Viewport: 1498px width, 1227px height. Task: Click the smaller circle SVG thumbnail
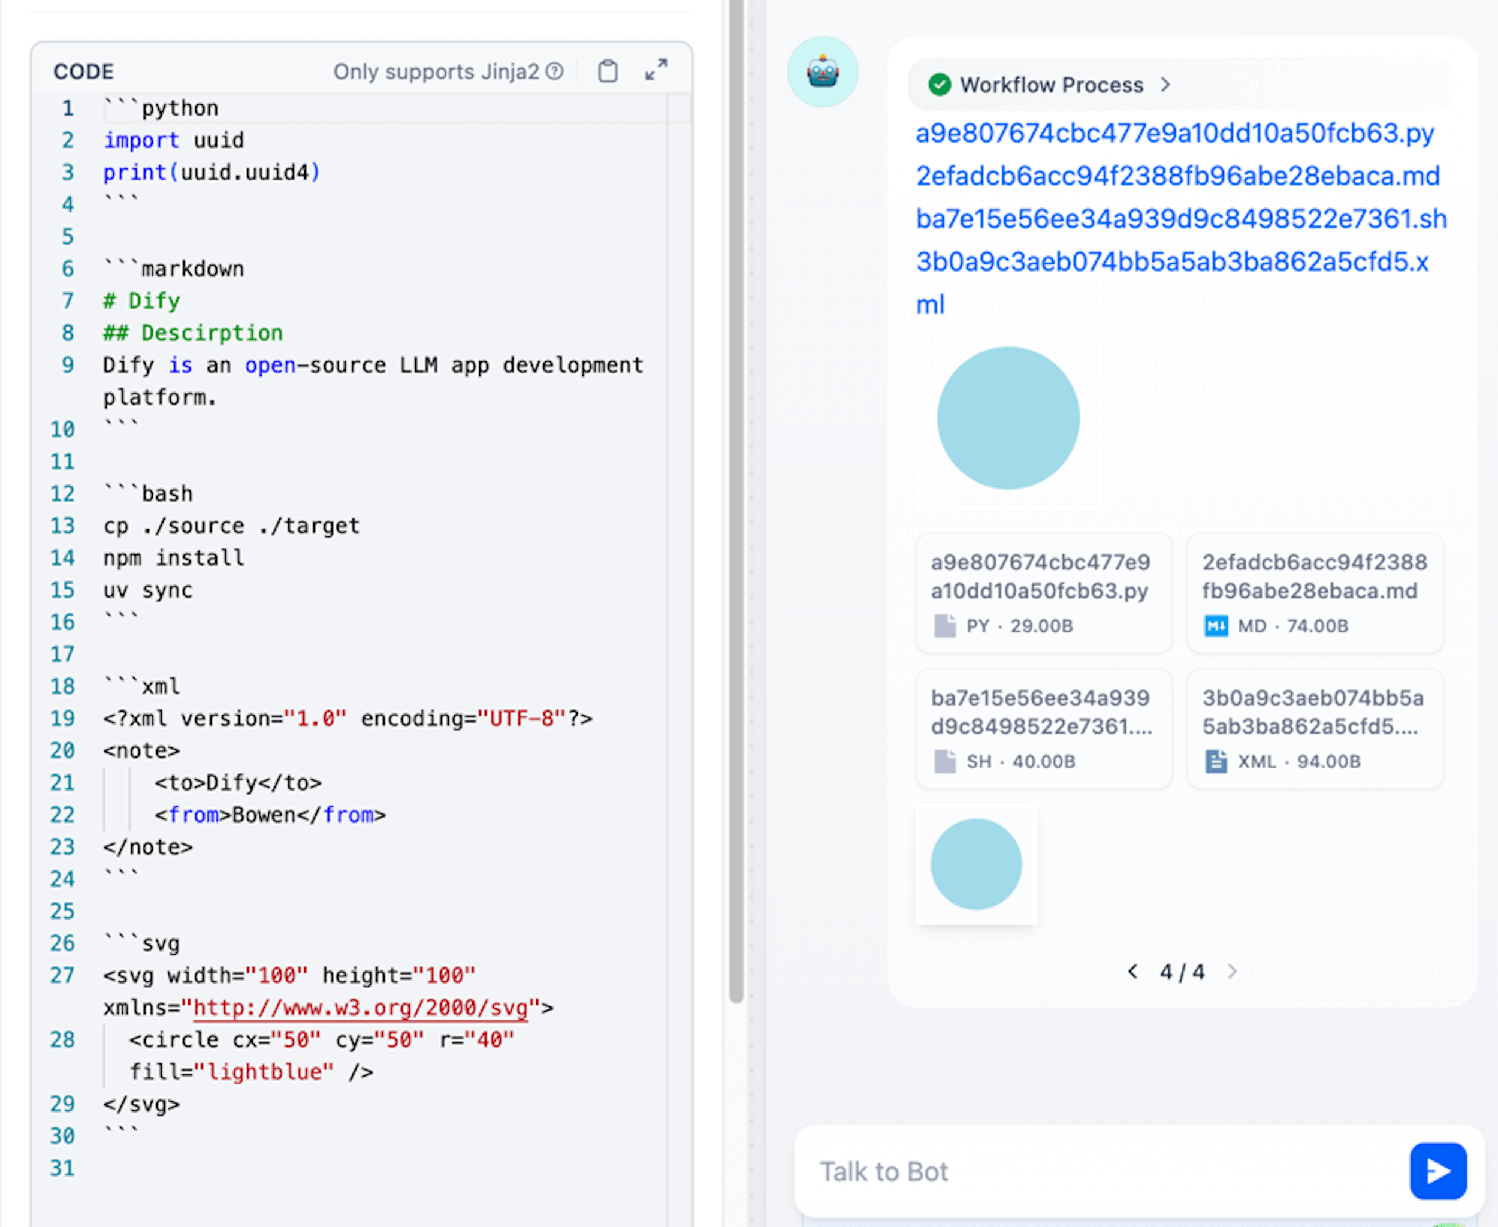(977, 864)
